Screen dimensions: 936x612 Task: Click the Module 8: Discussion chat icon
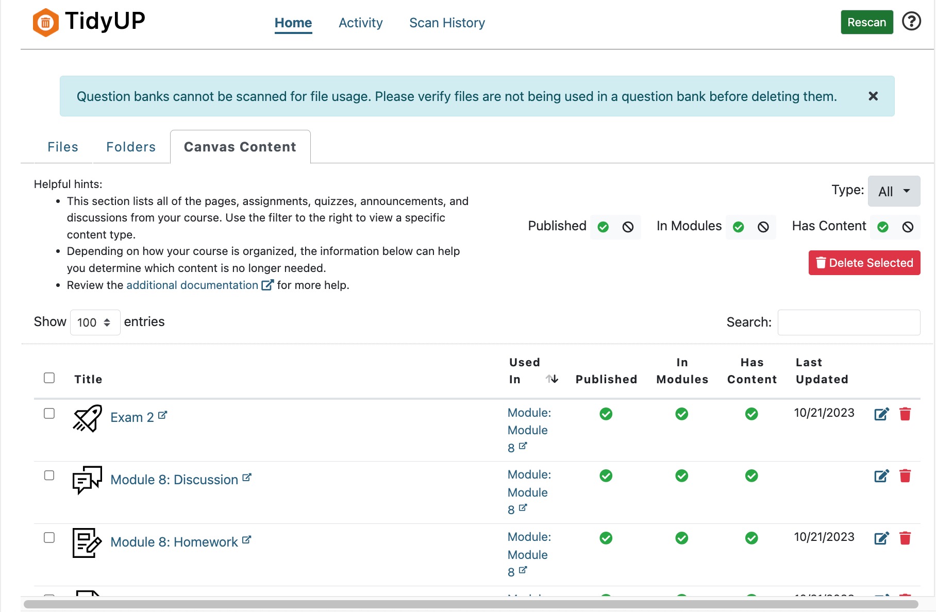click(87, 480)
